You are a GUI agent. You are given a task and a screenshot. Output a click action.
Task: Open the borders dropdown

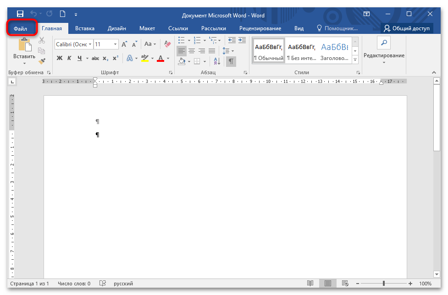(205, 61)
